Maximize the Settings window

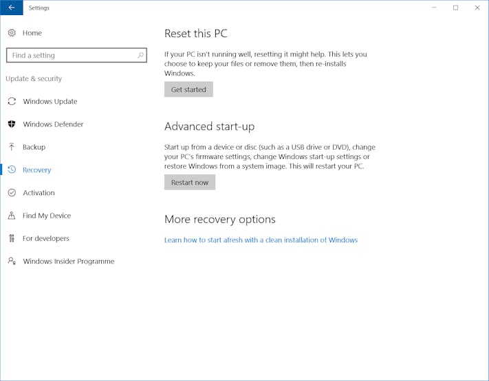[455, 8]
